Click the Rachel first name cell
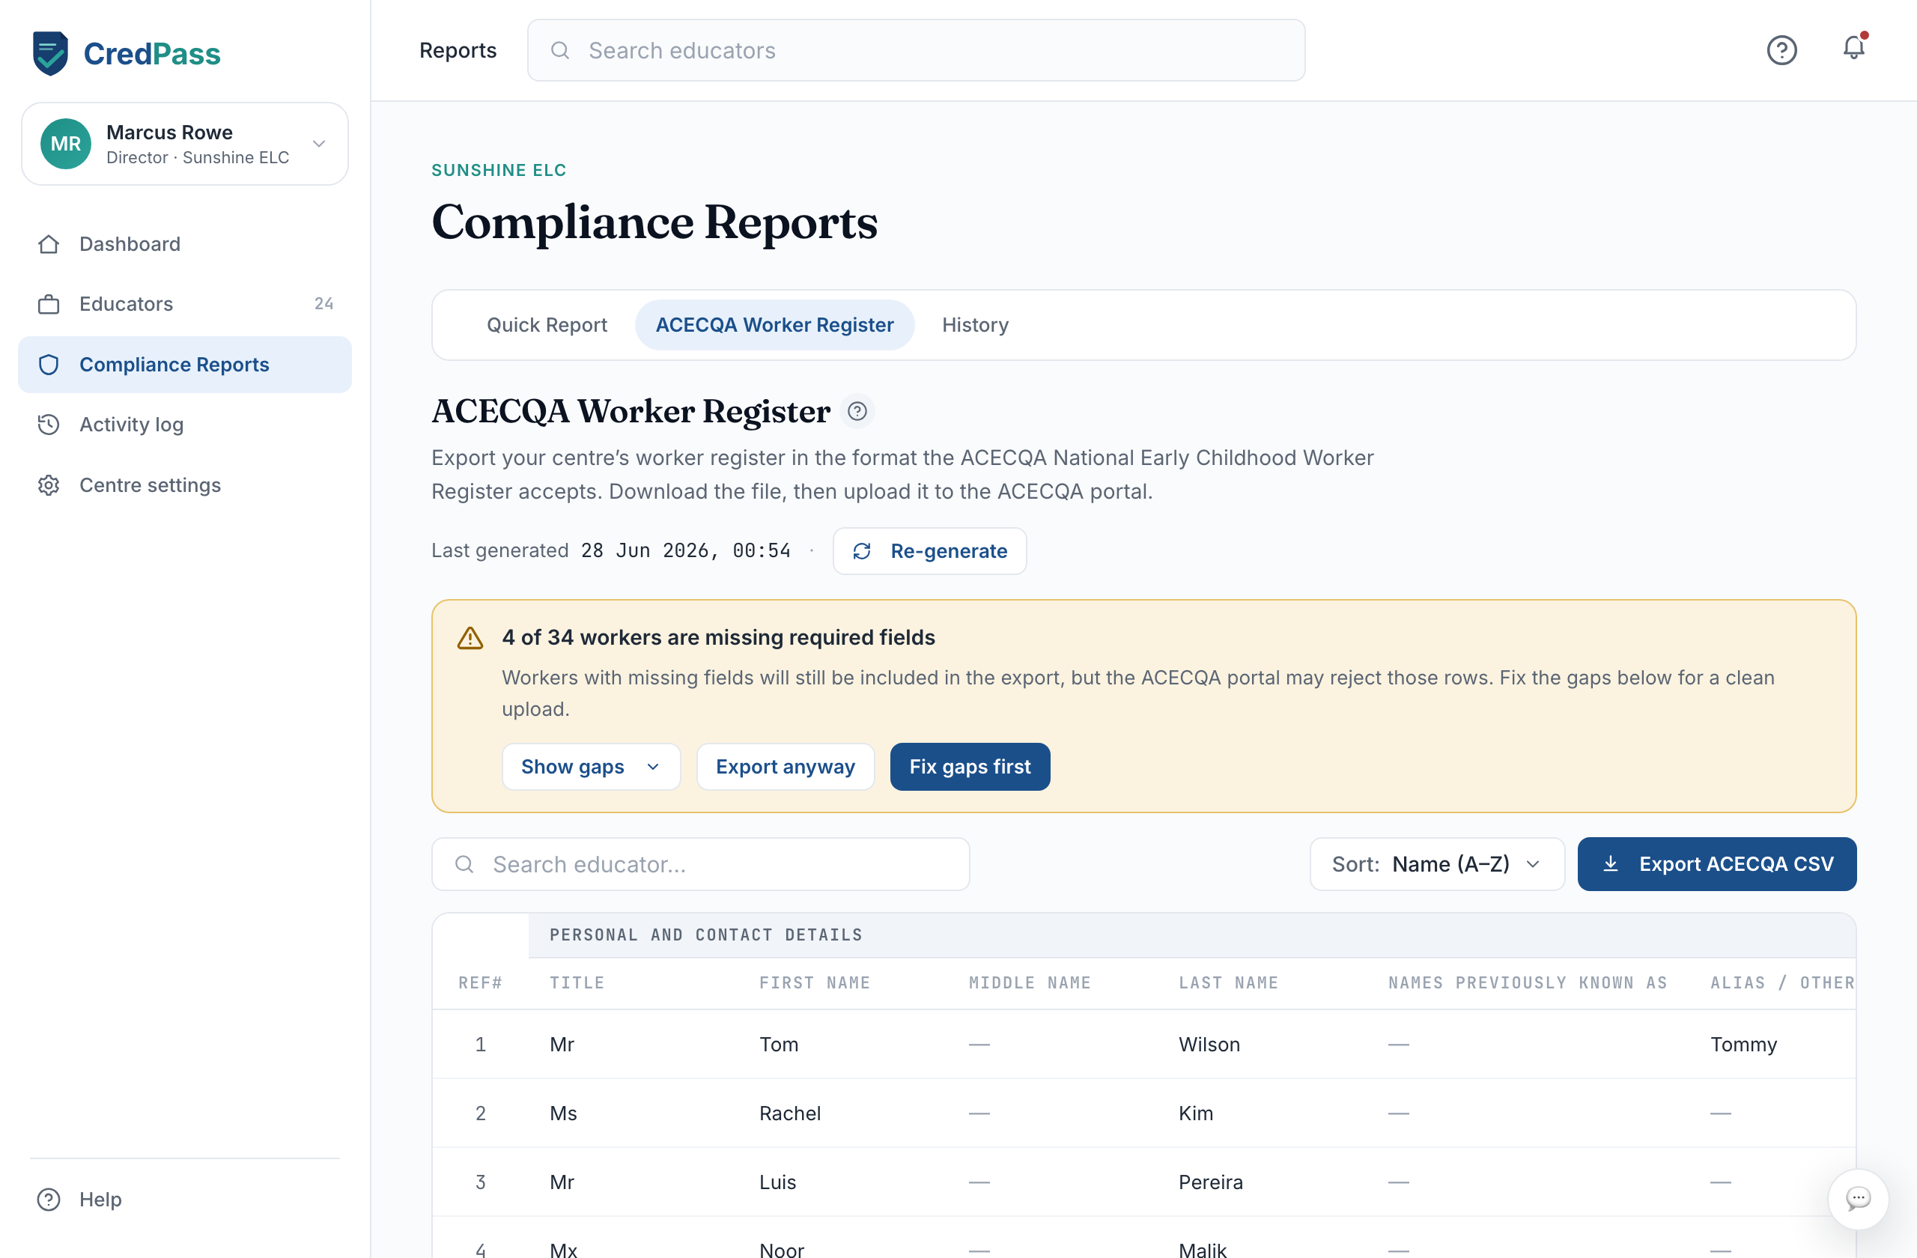Image resolution: width=1917 pixels, height=1258 pixels. [789, 1113]
